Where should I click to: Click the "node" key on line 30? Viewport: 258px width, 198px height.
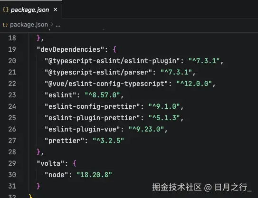[x=56, y=175]
